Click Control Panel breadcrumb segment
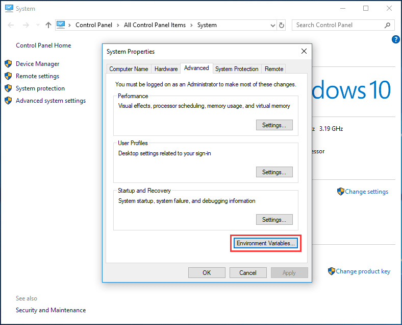The width and height of the screenshot is (402, 325). [94, 25]
